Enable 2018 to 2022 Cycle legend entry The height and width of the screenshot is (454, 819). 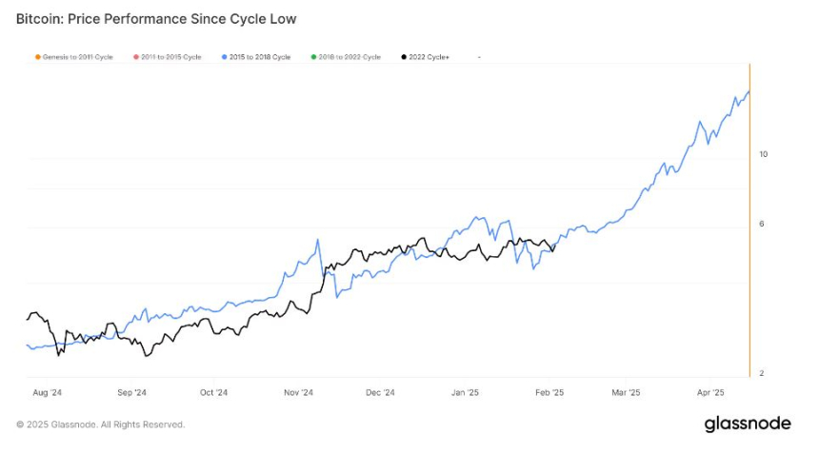[346, 57]
